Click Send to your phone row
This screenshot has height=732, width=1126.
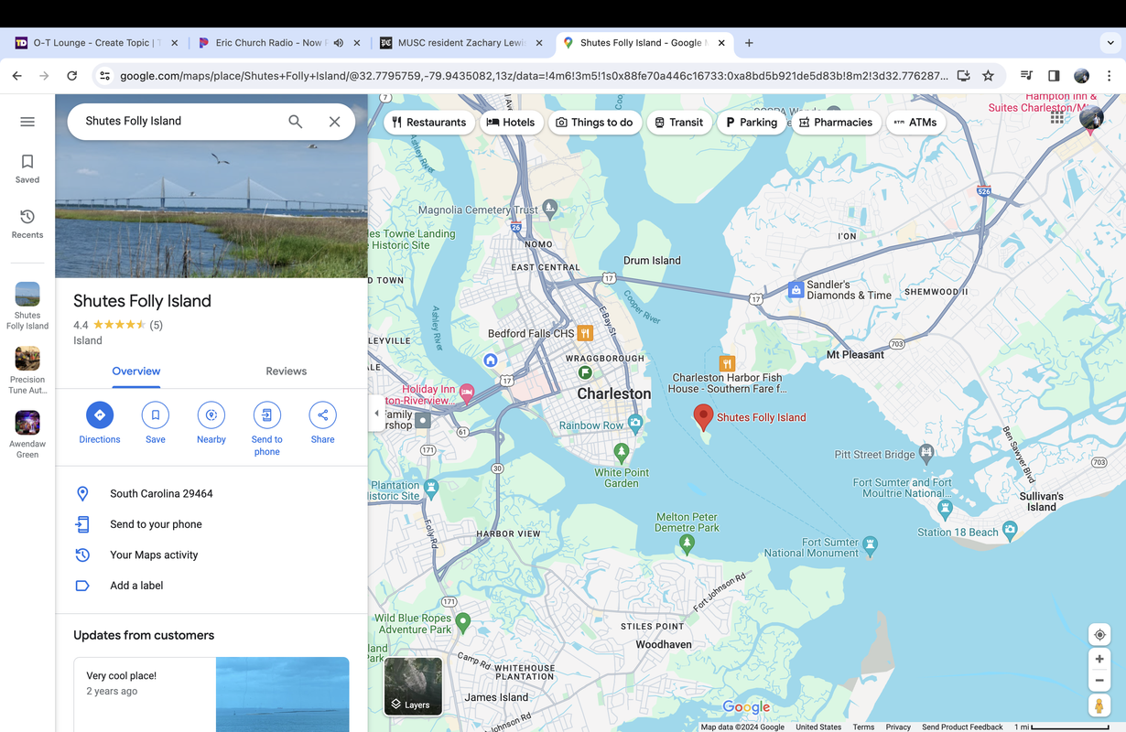[x=211, y=524]
